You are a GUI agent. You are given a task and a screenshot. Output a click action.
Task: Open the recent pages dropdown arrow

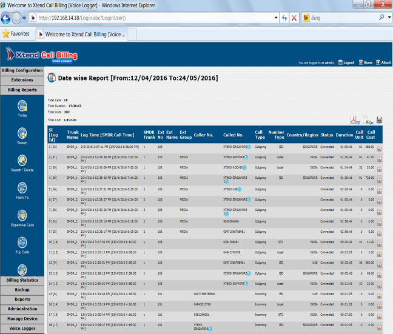tap(24, 18)
